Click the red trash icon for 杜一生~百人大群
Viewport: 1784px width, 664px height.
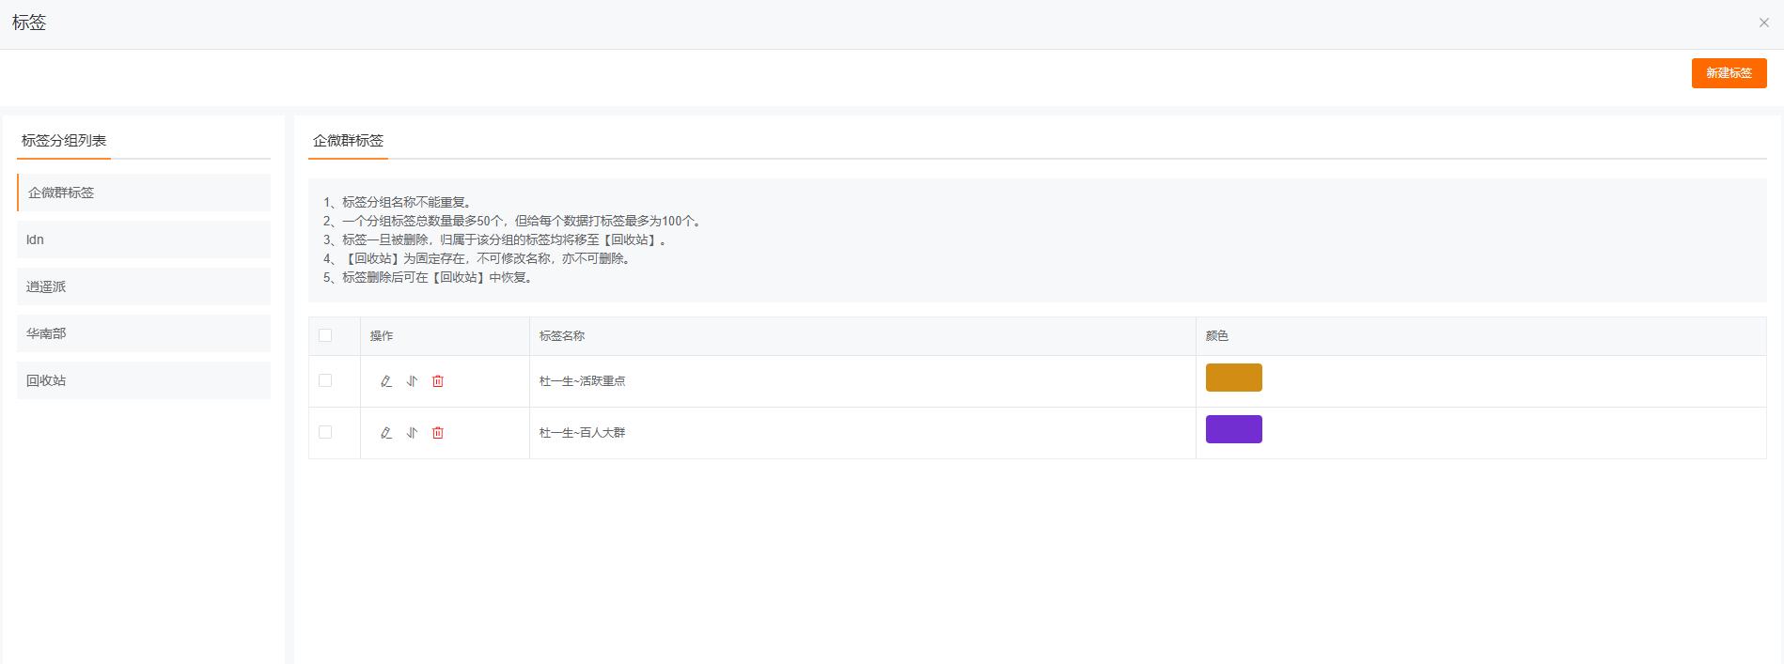coord(438,433)
